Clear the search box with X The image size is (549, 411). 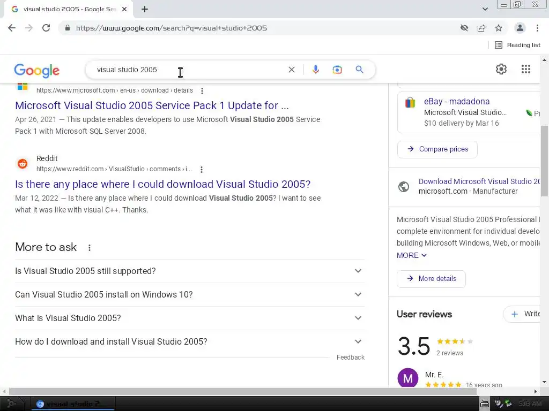point(291,70)
